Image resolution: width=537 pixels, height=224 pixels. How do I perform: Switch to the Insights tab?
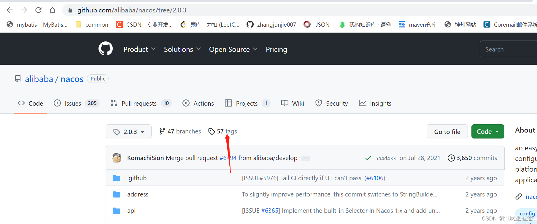(x=375, y=103)
